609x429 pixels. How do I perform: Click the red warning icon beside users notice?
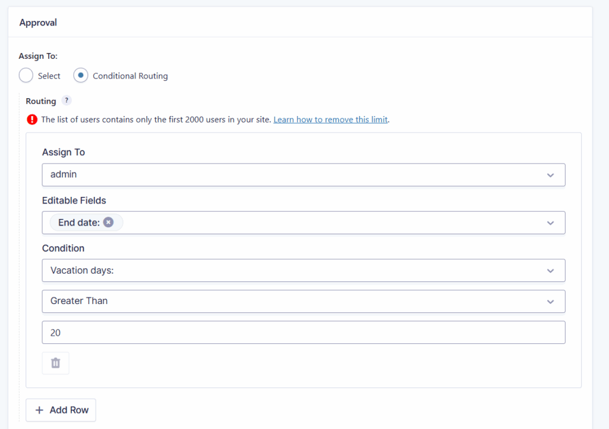[x=32, y=119]
